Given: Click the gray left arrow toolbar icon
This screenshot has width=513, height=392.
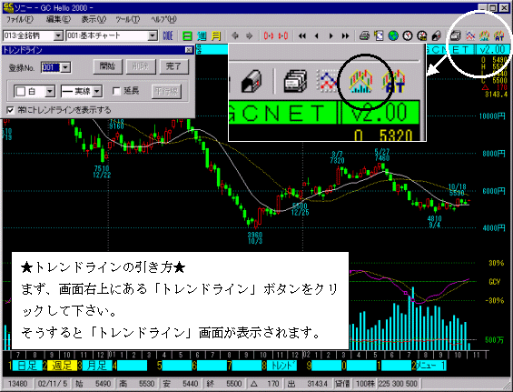Looking at the screenshot, I should (x=235, y=35).
